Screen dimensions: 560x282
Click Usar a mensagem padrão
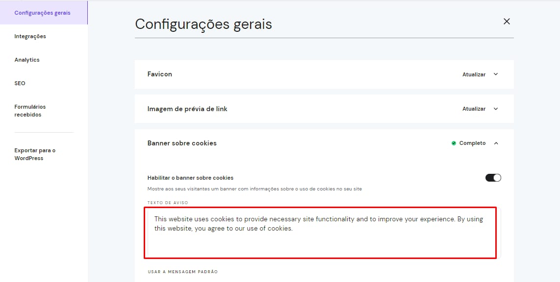(182, 272)
